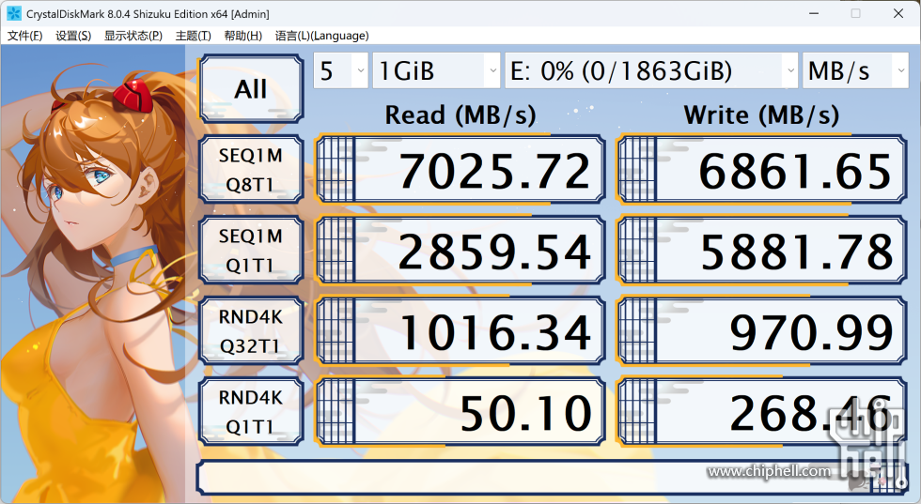Click the empty comment field at bottom

[553, 477]
